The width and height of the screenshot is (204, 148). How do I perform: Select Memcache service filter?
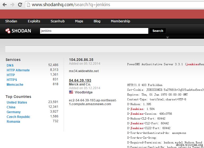pyautogui.click(x=15, y=85)
